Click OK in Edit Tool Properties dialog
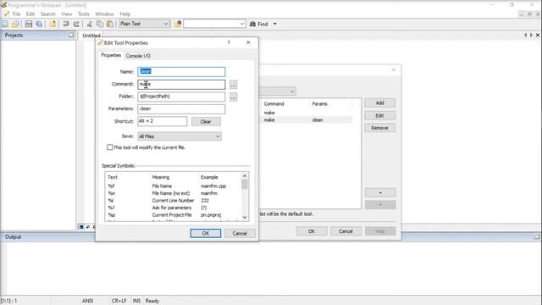This screenshot has width=542, height=305. point(205,233)
